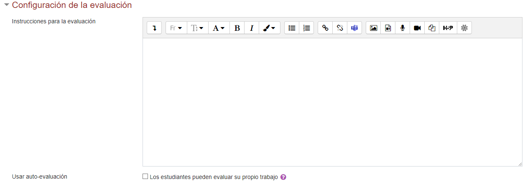Click the unlink icon
Image resolution: width=525 pixels, height=184 pixels.
tap(340, 28)
